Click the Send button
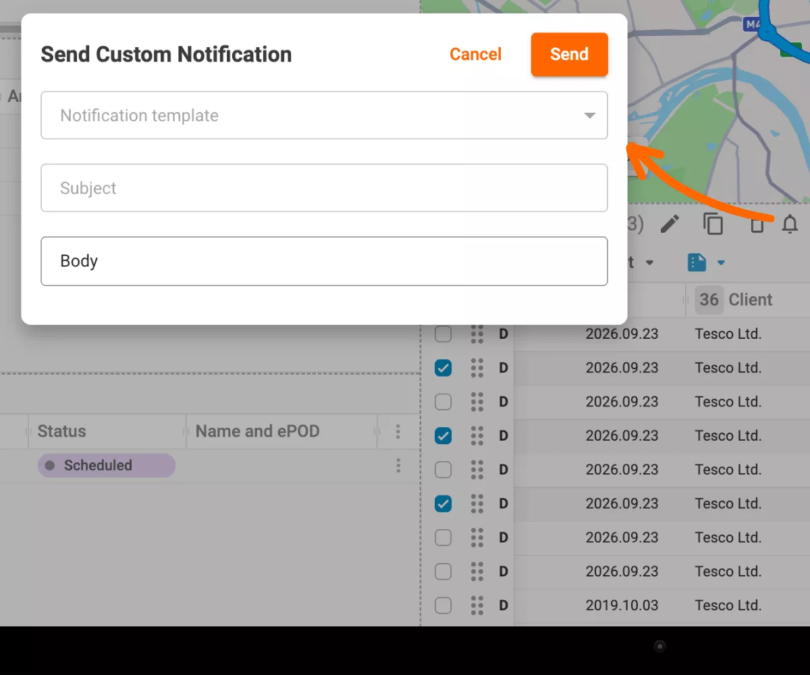Image resolution: width=810 pixels, height=675 pixels. click(x=569, y=55)
